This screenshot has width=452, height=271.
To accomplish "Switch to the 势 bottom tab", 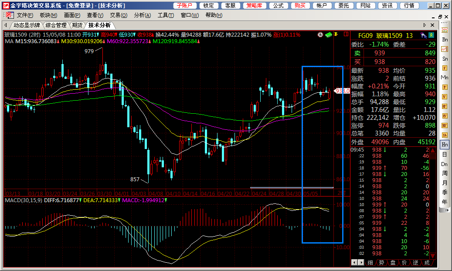I will [x=382, y=263].
